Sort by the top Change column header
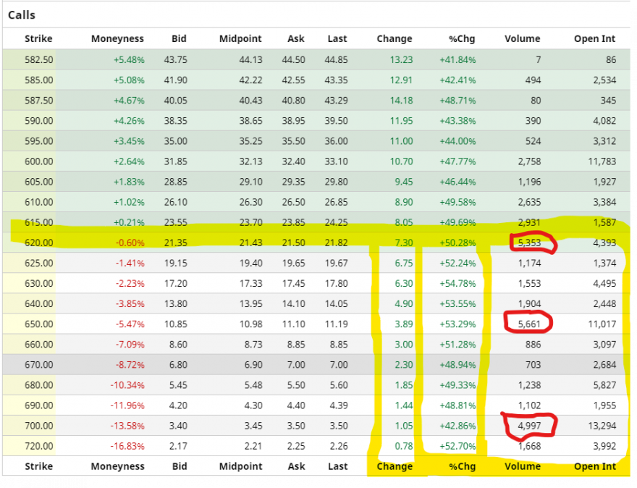The image size is (637, 488). pyautogui.click(x=394, y=38)
